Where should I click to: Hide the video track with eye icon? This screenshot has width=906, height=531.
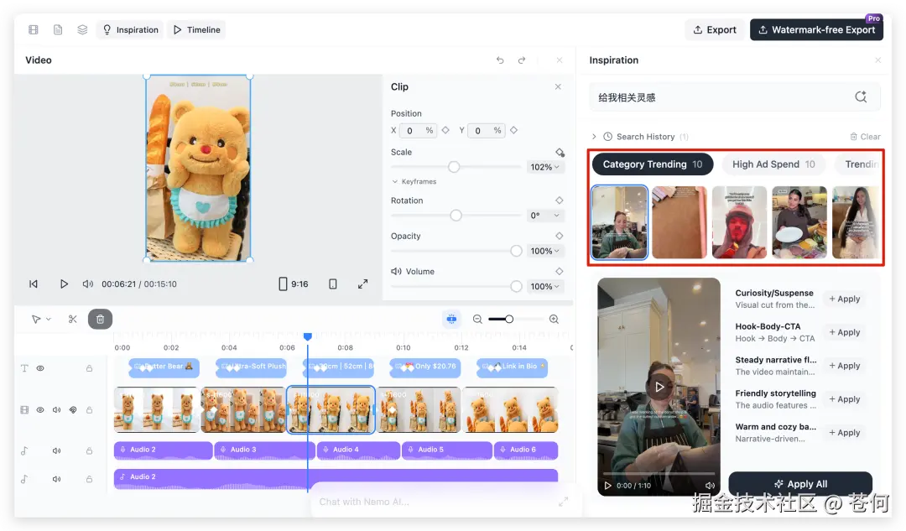click(x=40, y=409)
